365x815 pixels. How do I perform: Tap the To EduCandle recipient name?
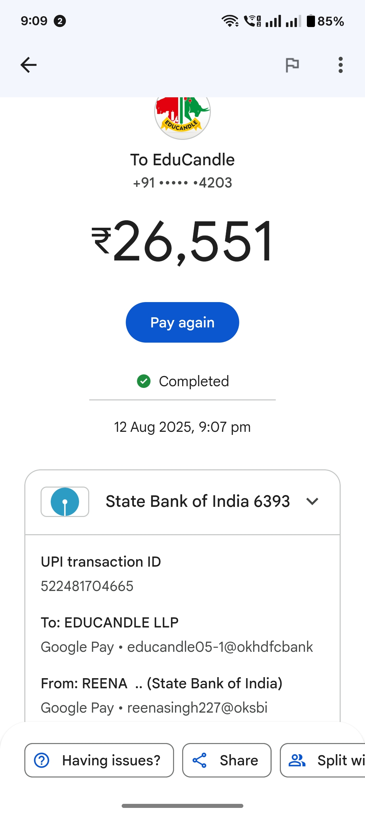coord(182,160)
